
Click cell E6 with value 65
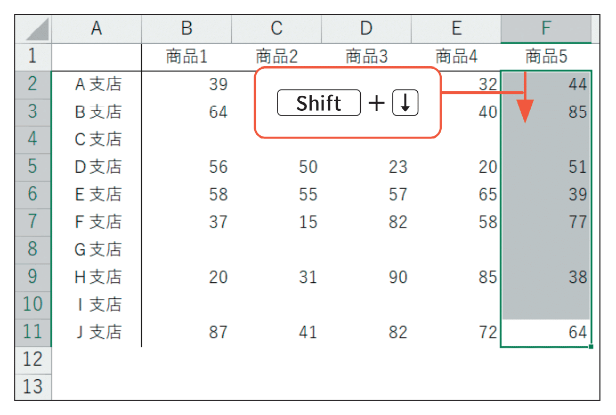[457, 195]
